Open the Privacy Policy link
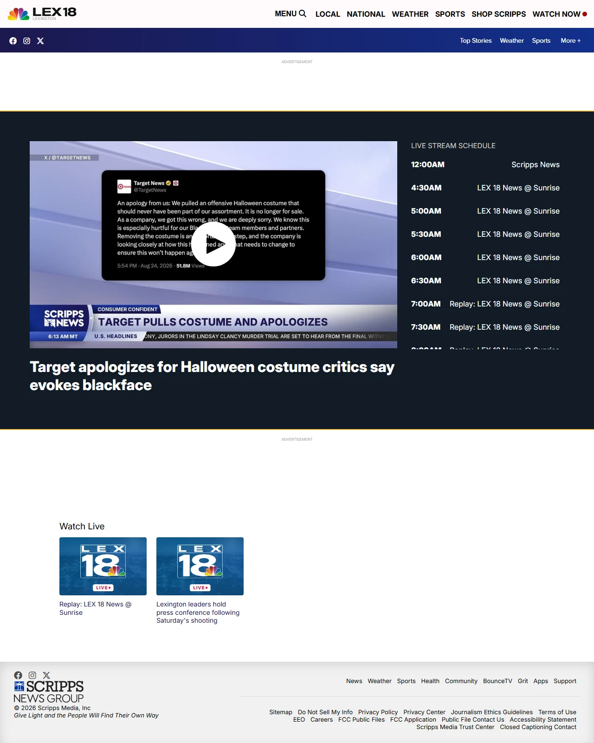594x743 pixels. point(378,712)
